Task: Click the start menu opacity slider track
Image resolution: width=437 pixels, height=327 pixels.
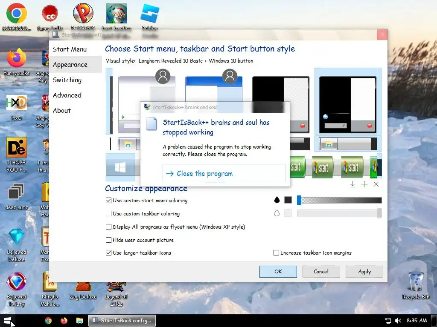Action: (x=339, y=200)
